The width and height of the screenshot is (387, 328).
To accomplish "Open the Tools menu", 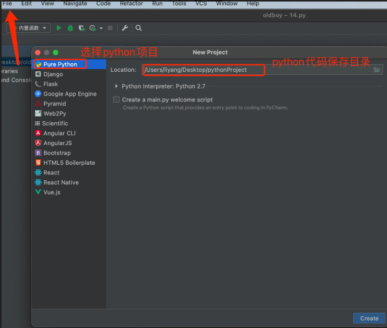I will tap(179, 4).
